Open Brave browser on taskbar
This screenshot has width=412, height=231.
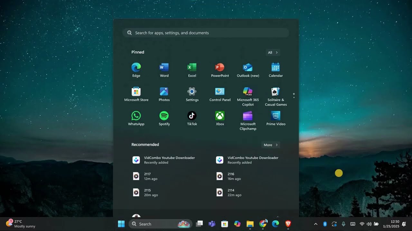[288, 224]
